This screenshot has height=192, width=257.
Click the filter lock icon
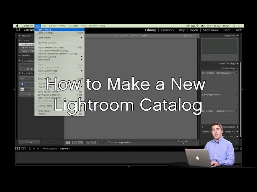[197, 36]
